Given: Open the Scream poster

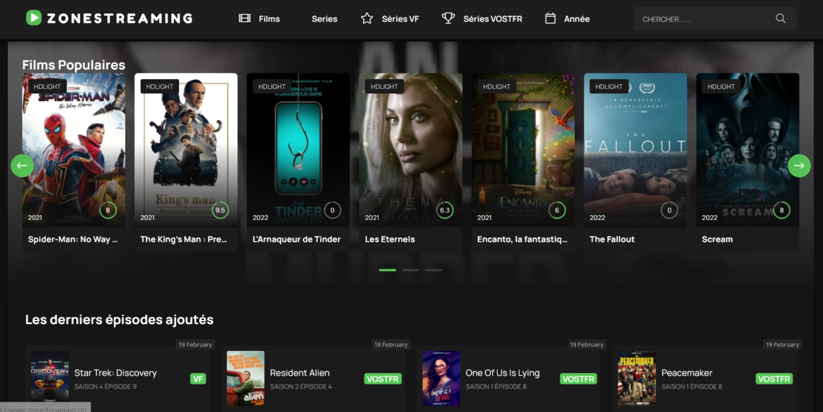Looking at the screenshot, I should click(x=748, y=150).
